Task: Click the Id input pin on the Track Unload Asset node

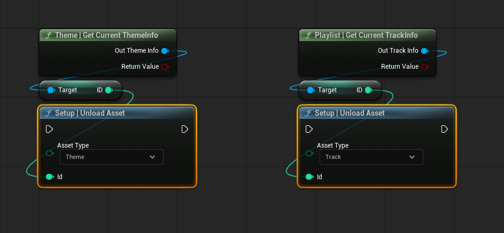Action: tap(309, 176)
